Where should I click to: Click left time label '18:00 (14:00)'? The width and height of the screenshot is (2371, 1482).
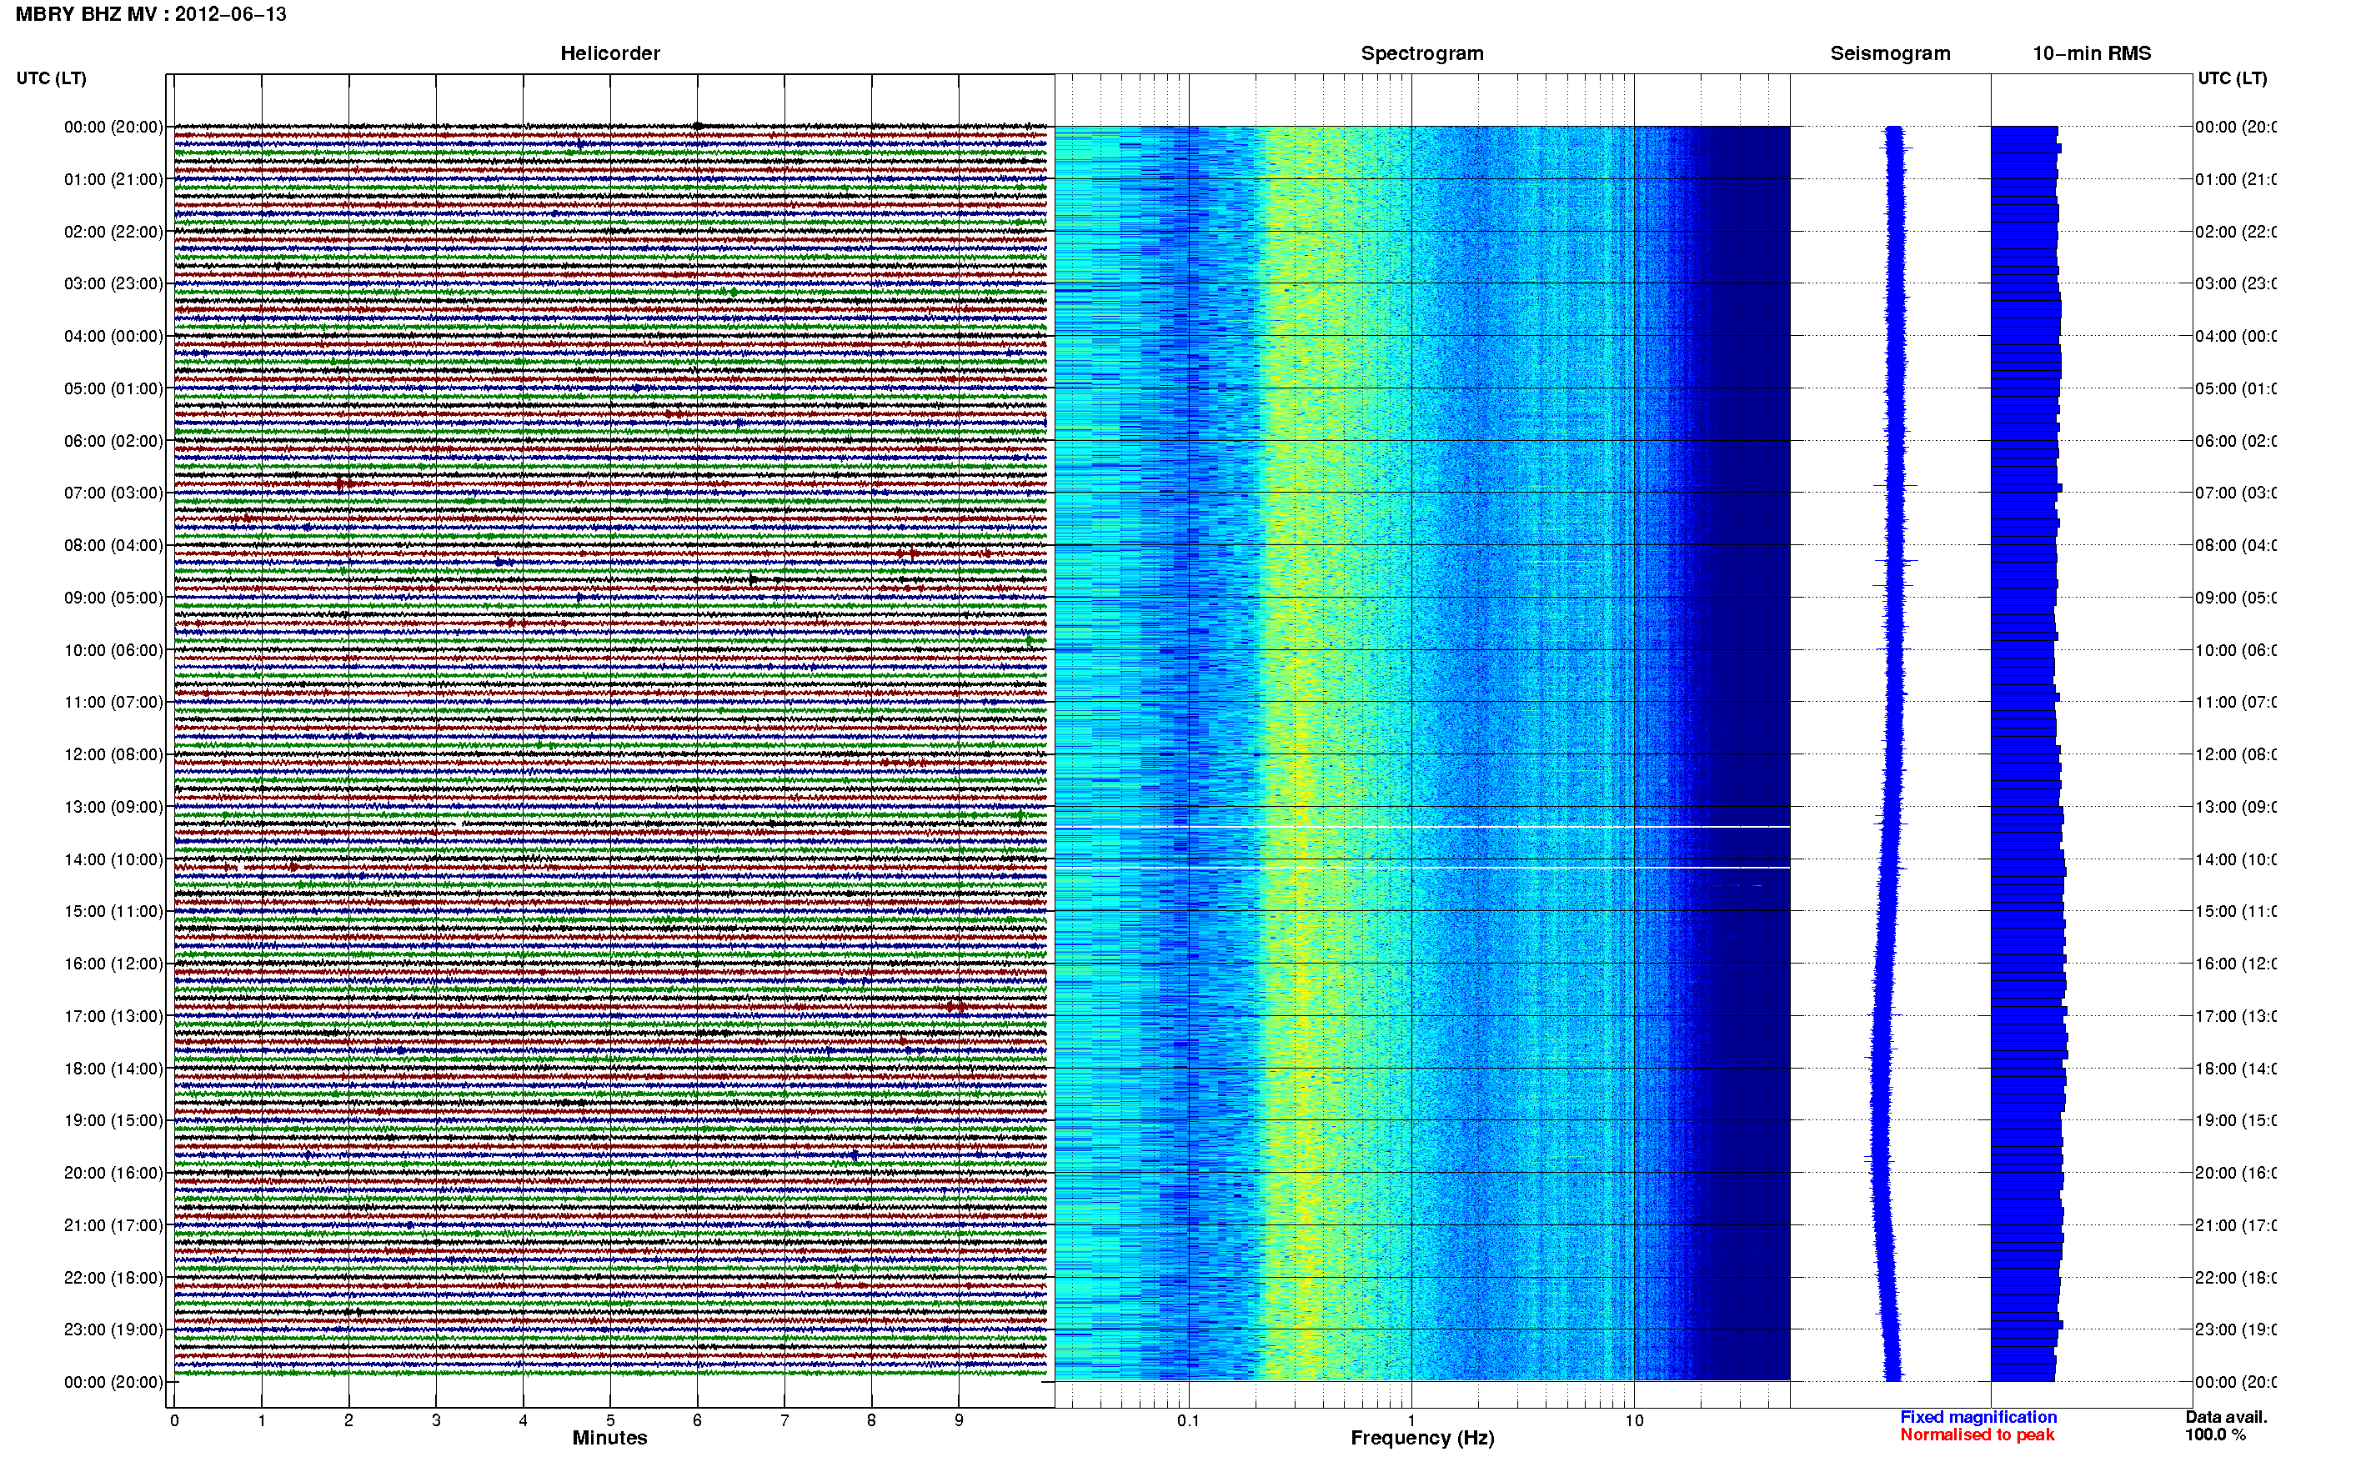pos(113,1069)
